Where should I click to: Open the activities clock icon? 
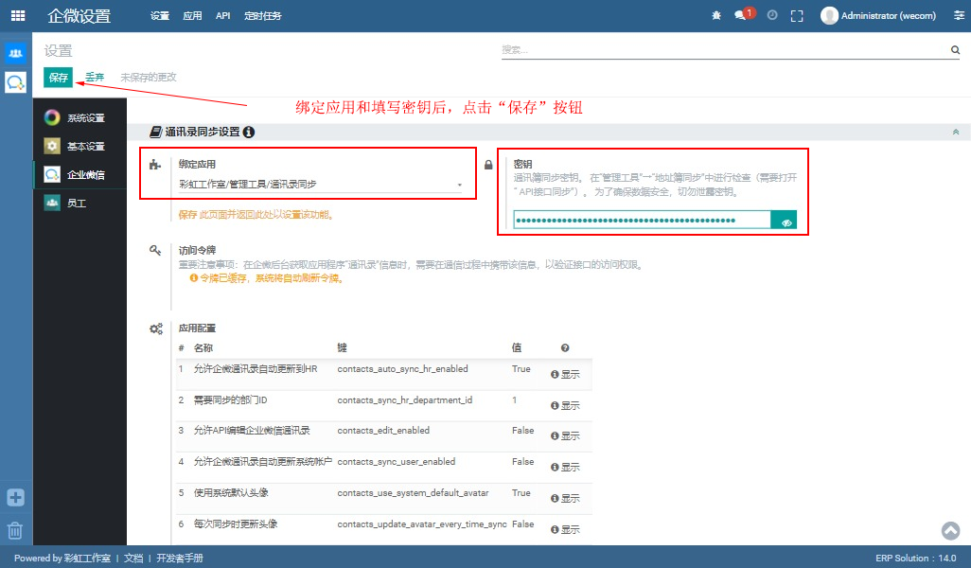click(x=772, y=15)
